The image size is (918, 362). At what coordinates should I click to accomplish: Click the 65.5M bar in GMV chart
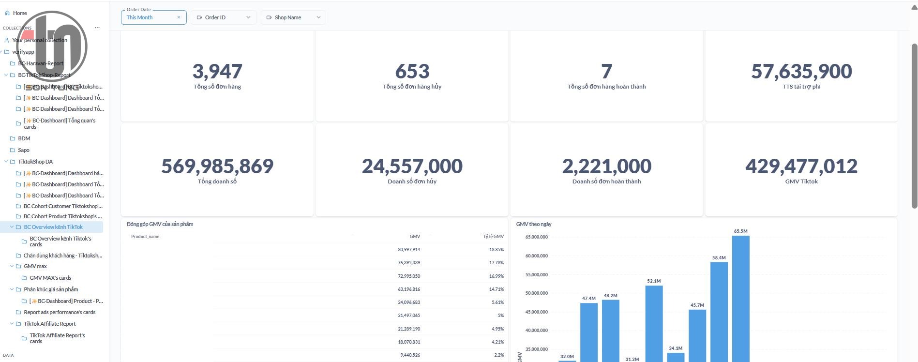click(x=740, y=299)
